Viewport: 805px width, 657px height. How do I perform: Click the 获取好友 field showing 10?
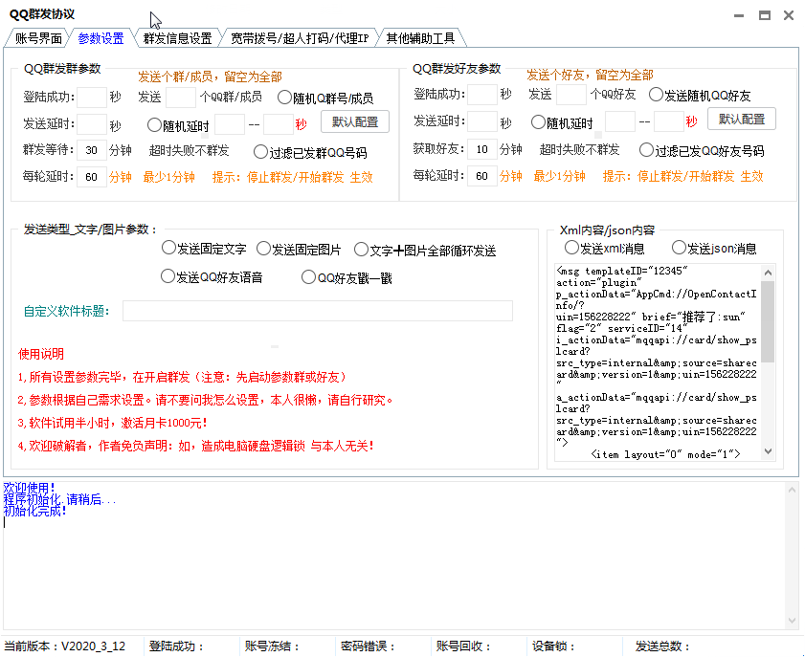[x=482, y=149]
